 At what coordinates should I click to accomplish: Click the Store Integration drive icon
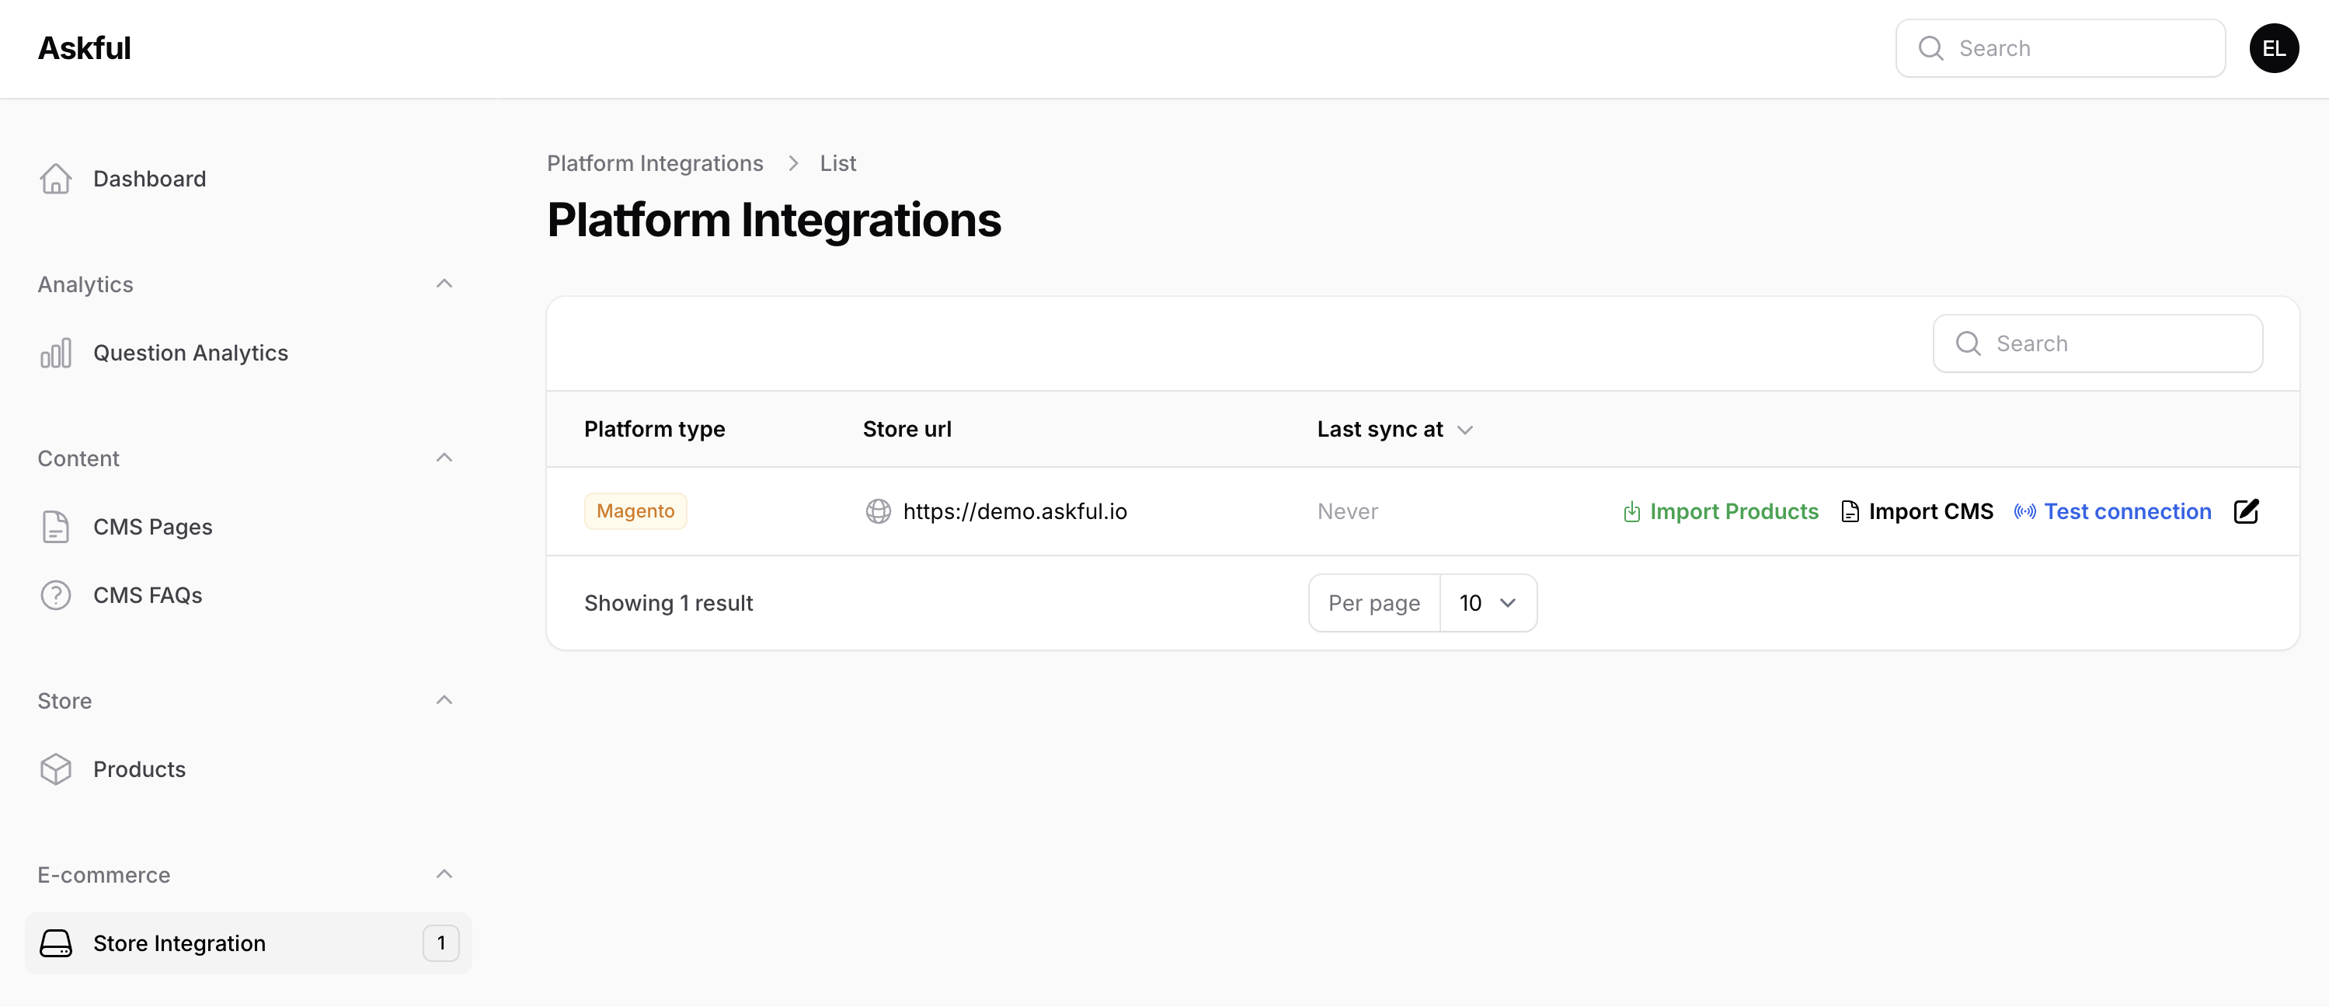click(55, 944)
